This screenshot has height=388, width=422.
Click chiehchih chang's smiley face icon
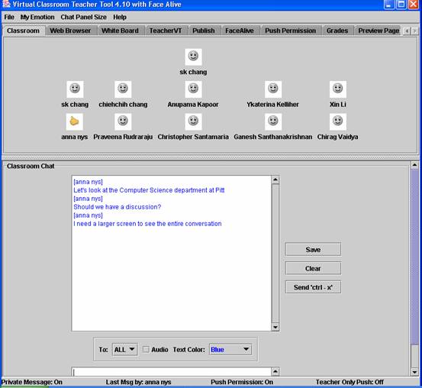(x=123, y=89)
